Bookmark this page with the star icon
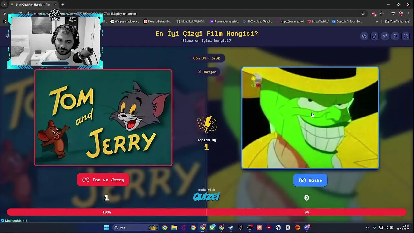The height and width of the screenshot is (233, 414). (363, 14)
